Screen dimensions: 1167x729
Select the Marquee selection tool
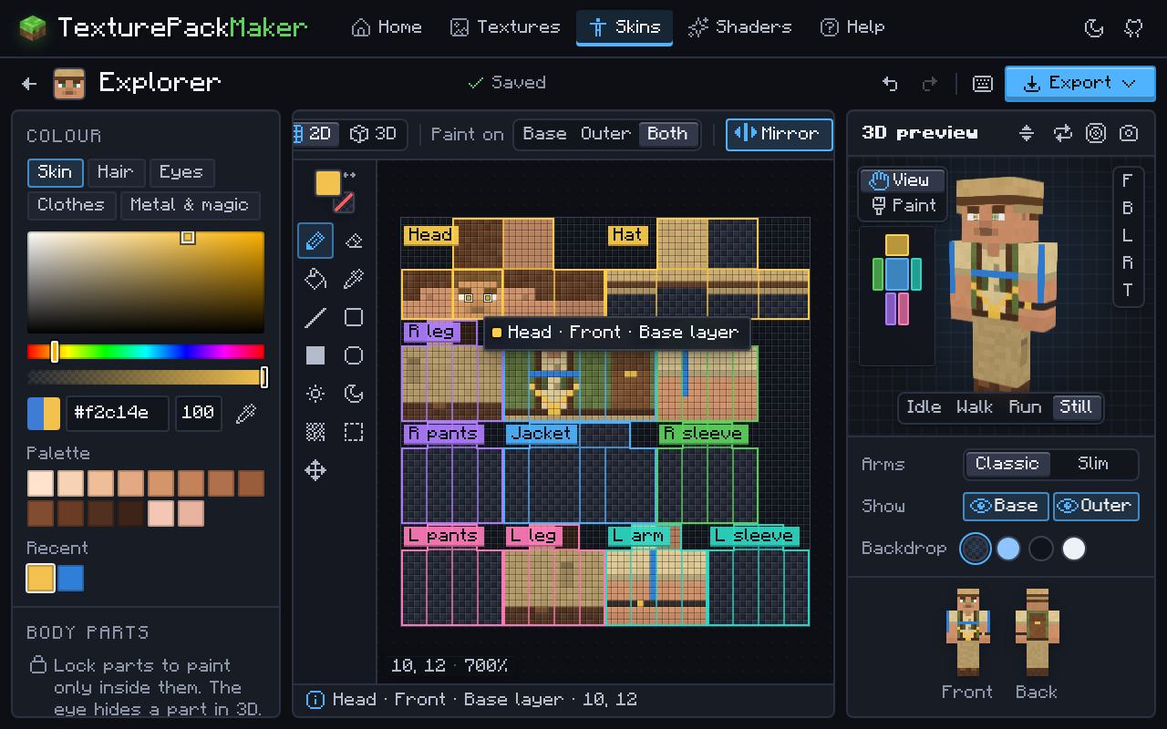pyautogui.click(x=354, y=432)
